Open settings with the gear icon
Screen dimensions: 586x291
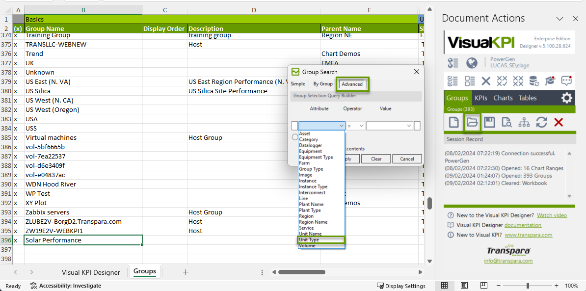[x=567, y=98]
